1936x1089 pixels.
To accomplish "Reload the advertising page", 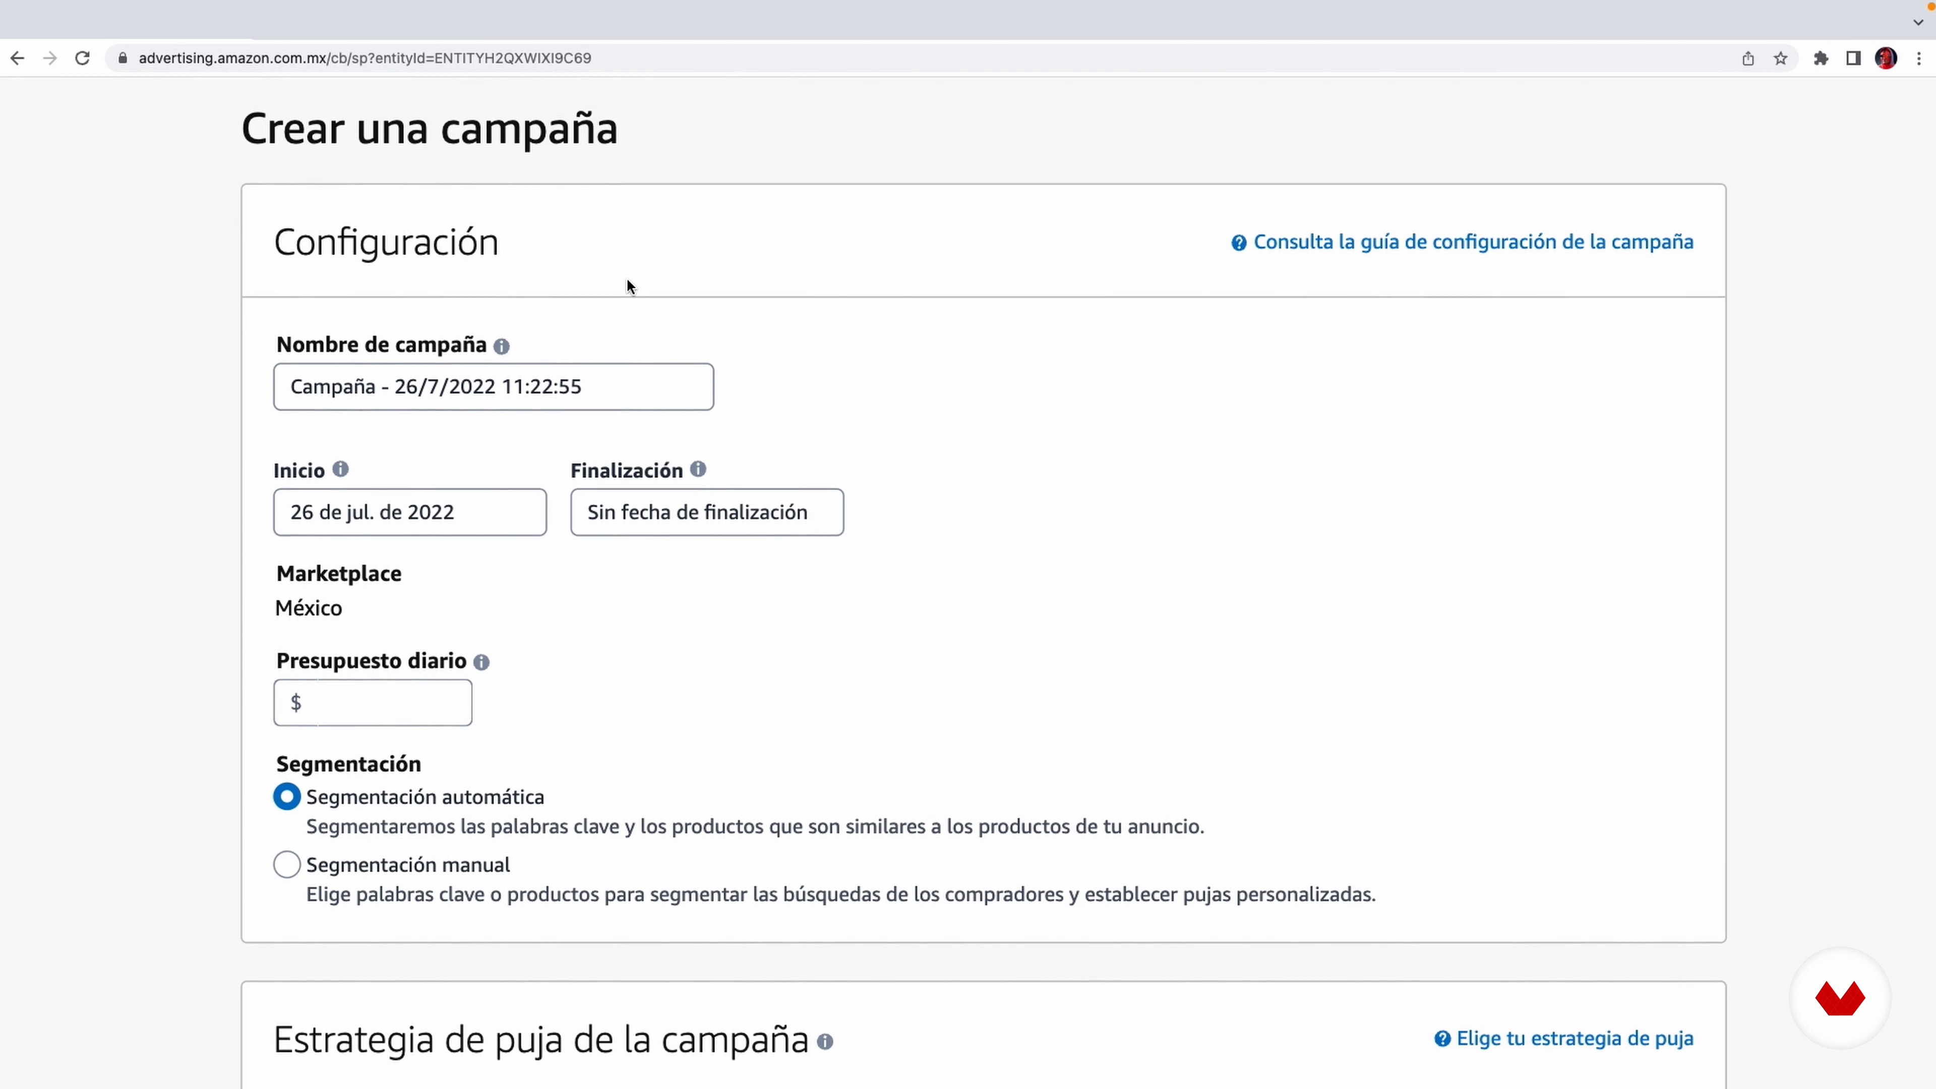I will [x=83, y=58].
